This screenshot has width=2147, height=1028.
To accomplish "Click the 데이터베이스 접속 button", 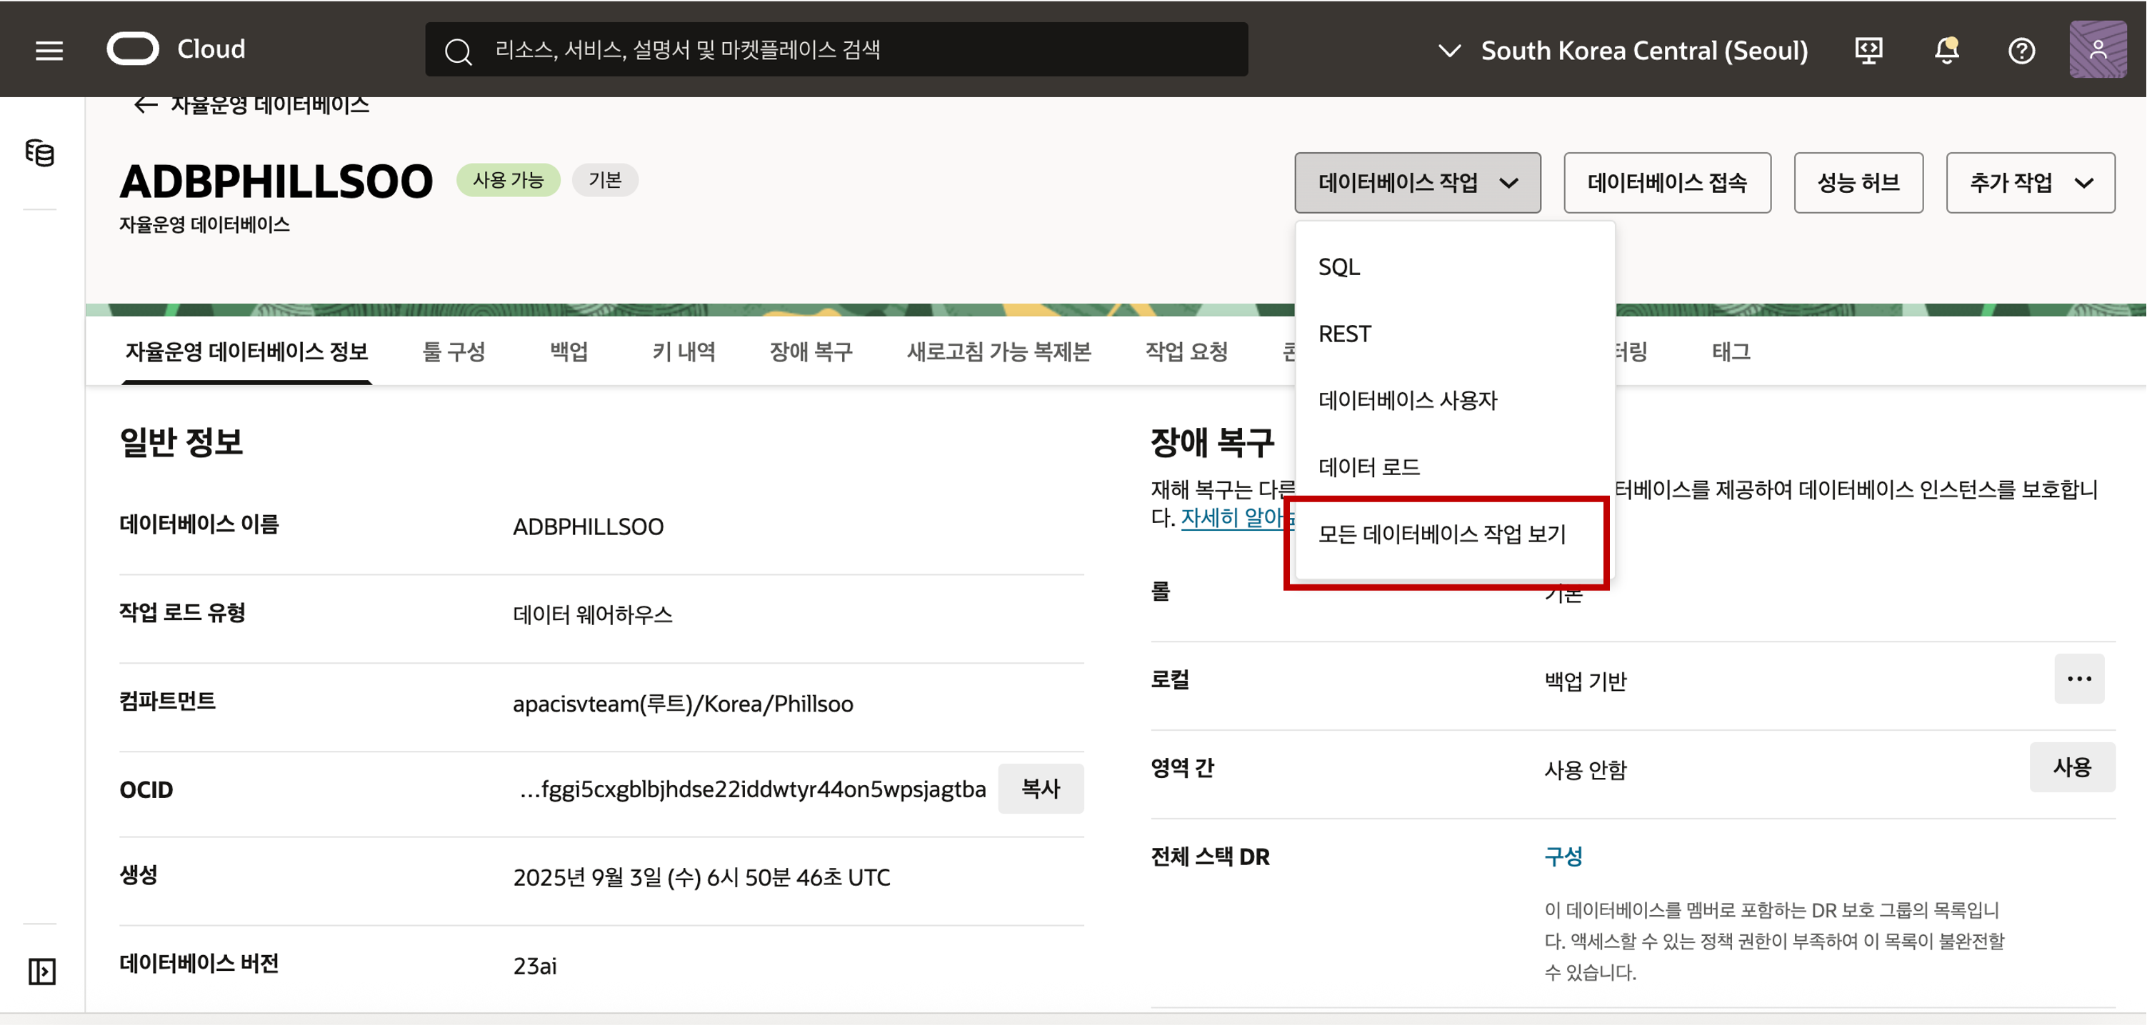I will point(1667,183).
